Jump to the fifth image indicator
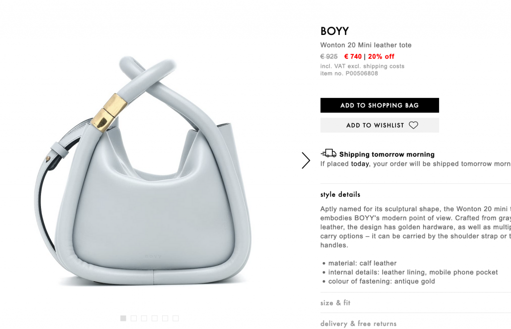This screenshot has width=511, height=329. [165, 318]
